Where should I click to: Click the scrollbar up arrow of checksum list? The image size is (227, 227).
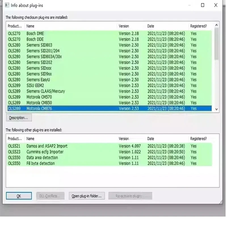217,24
